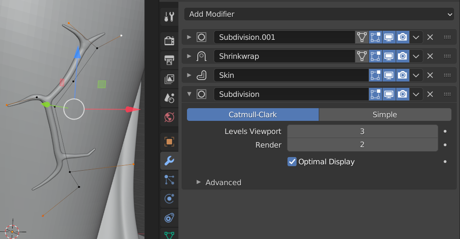Click the Shrinkwrap name field
The image size is (460, 239).
point(284,56)
